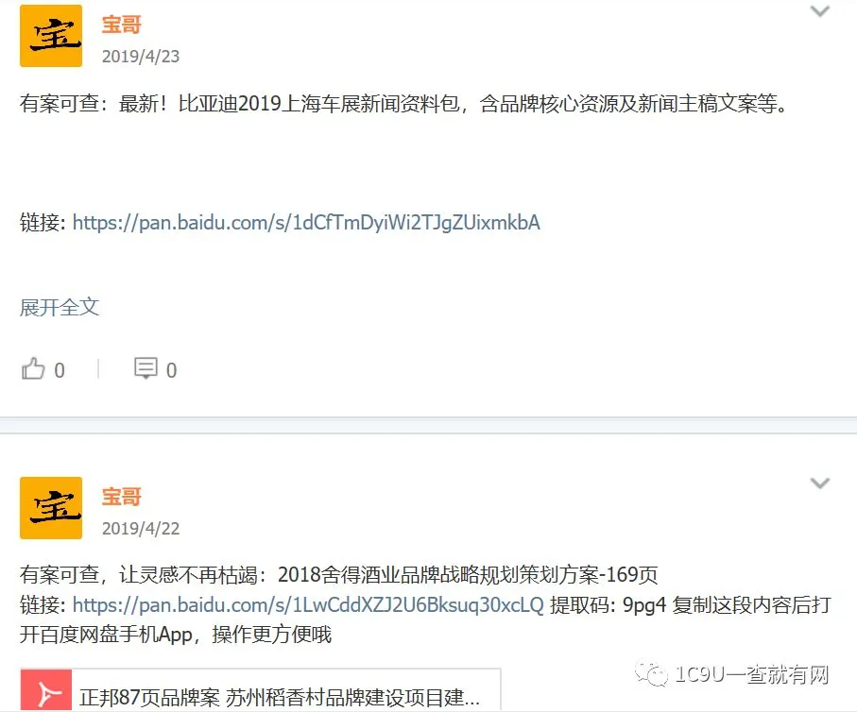The height and width of the screenshot is (712, 857).
Task: Click 展开全文 to expand the post
Action: click(x=59, y=307)
